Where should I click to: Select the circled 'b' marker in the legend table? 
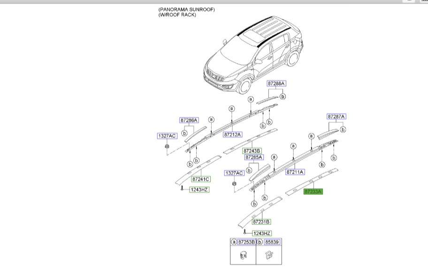tap(260, 242)
